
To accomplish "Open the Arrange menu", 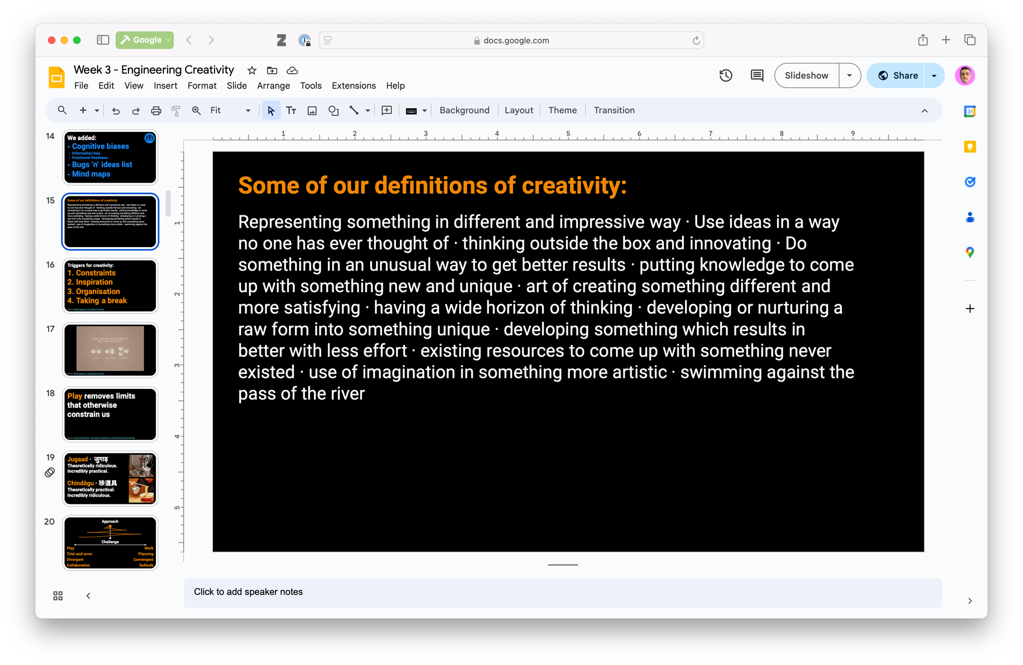I will [273, 86].
